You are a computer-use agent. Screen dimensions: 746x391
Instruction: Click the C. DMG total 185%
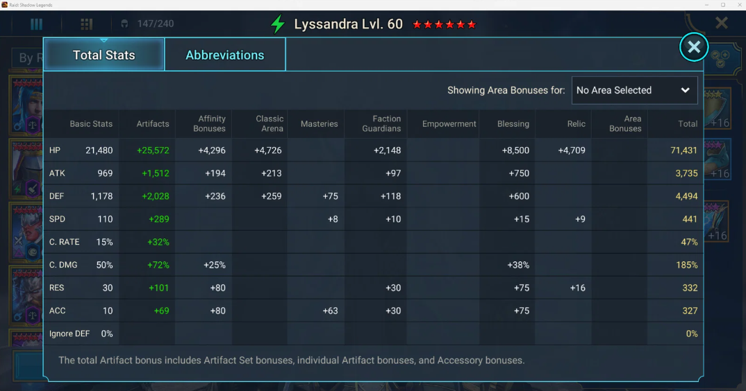point(687,265)
